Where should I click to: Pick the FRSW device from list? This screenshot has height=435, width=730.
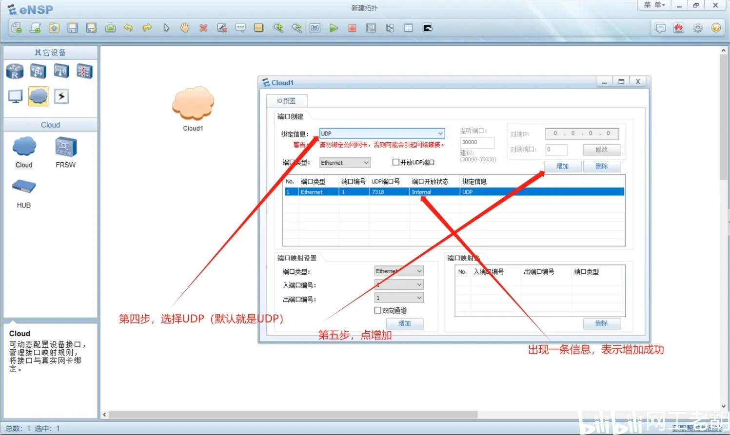coord(66,152)
